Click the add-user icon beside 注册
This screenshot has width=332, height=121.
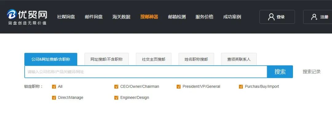pos(314,17)
